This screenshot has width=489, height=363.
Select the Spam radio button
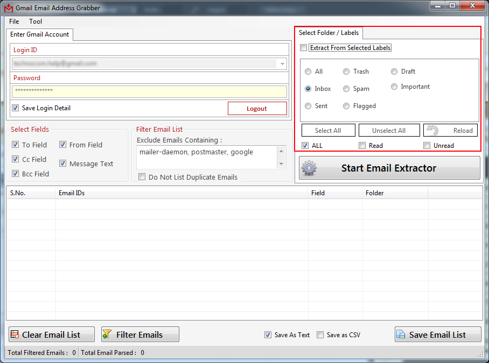click(x=346, y=89)
